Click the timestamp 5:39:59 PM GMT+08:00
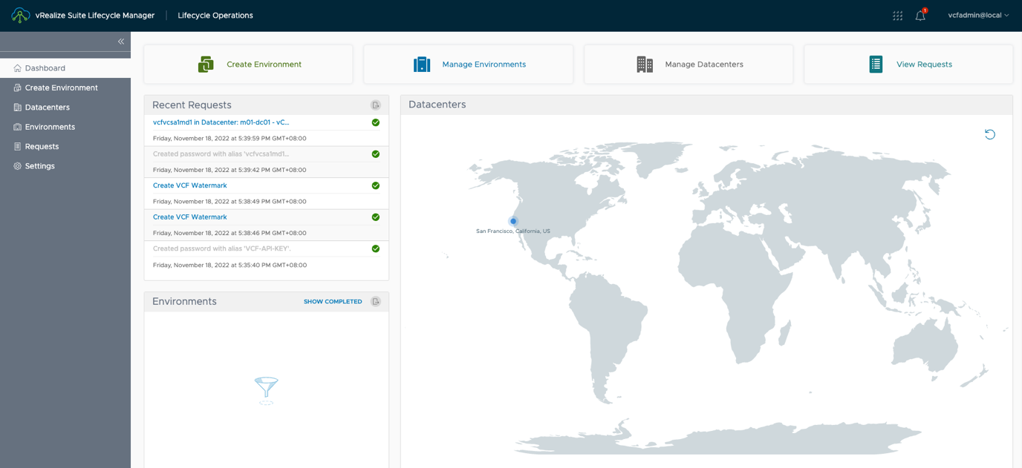This screenshot has width=1022, height=468. point(230,139)
